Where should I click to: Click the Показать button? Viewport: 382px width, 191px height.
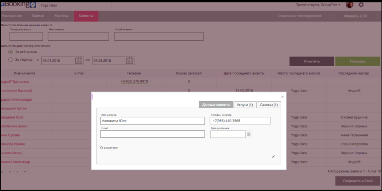click(357, 62)
